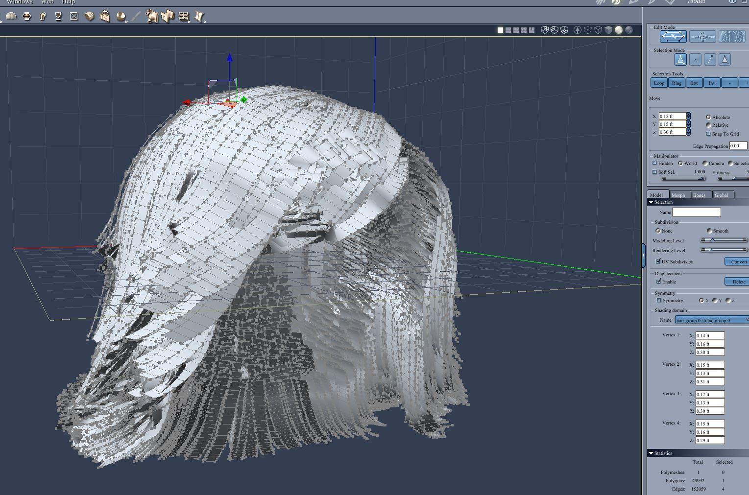Switch Edit Mode to the figure pose icon
This screenshot has width=749, height=495.
coord(702,36)
